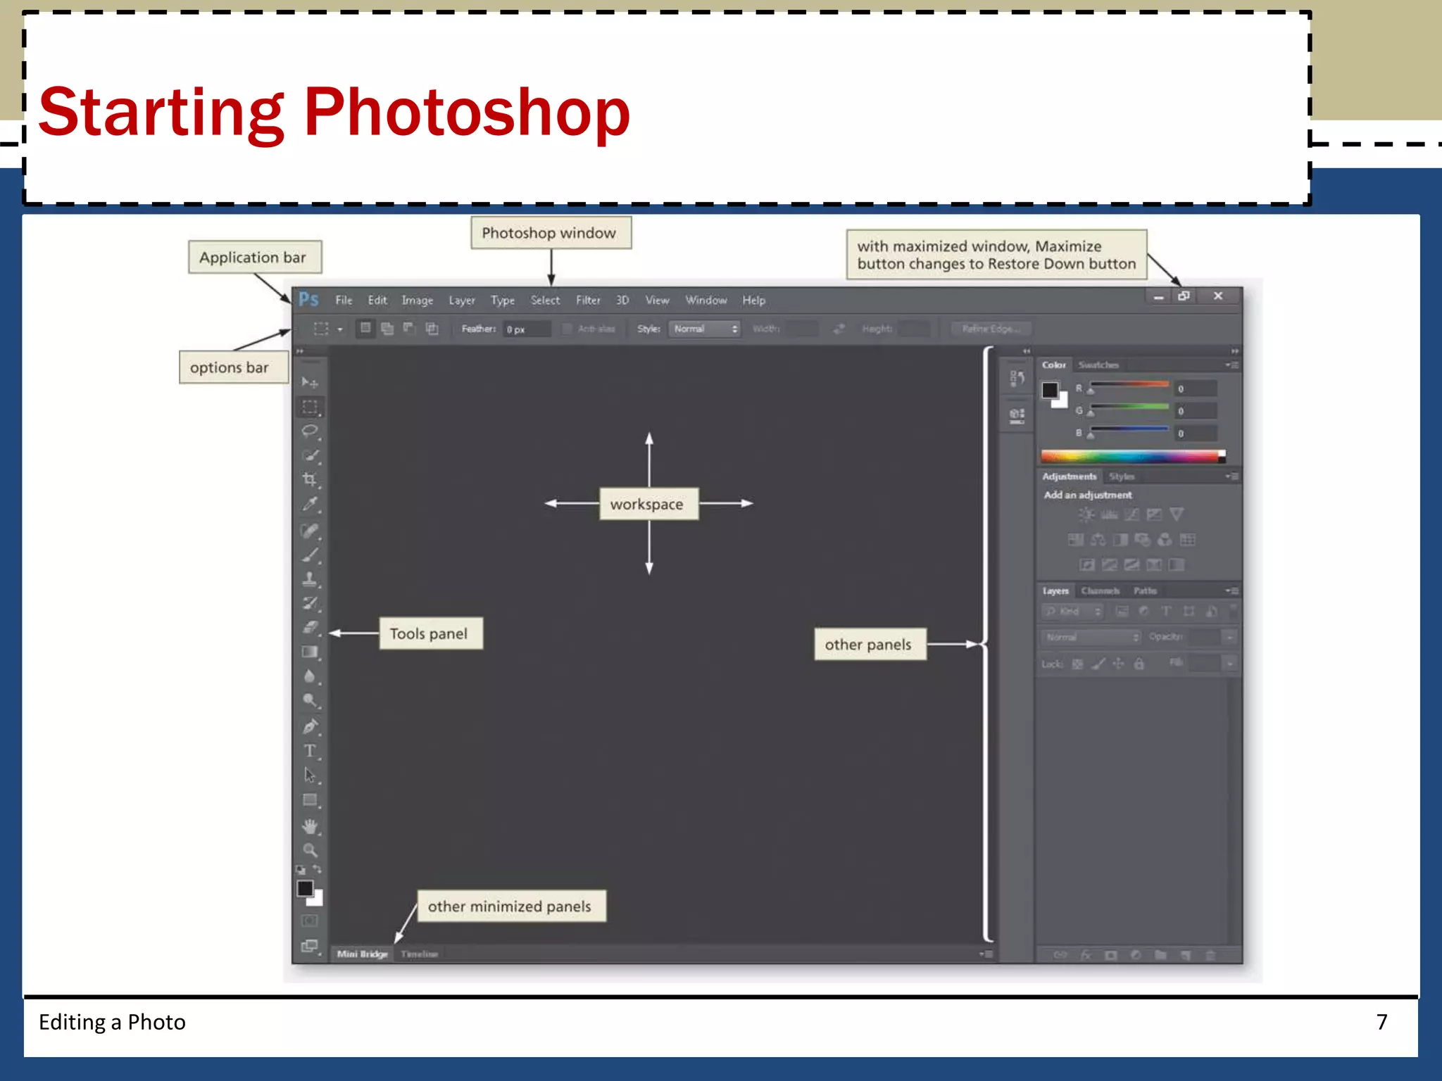Switch to the Swatches tab
The height and width of the screenshot is (1081, 1442).
point(1098,365)
